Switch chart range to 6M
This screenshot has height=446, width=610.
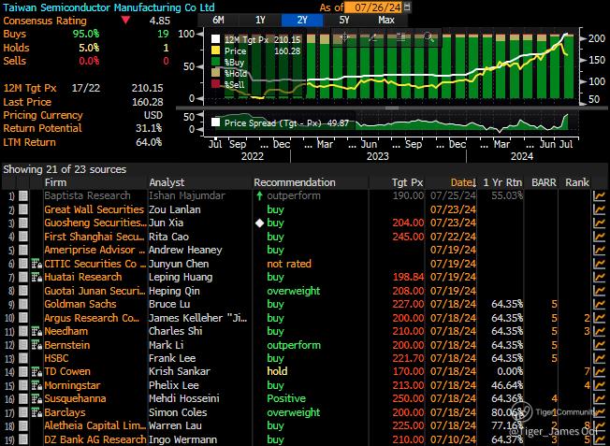point(218,19)
